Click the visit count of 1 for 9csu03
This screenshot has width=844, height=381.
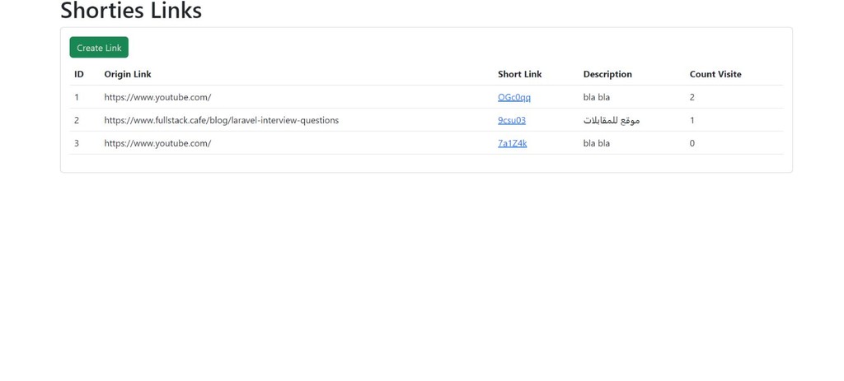[692, 120]
